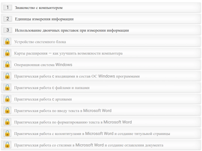Click lock icon beside форматированию текста lesson
Screen dimensions: 202x151
7,122
